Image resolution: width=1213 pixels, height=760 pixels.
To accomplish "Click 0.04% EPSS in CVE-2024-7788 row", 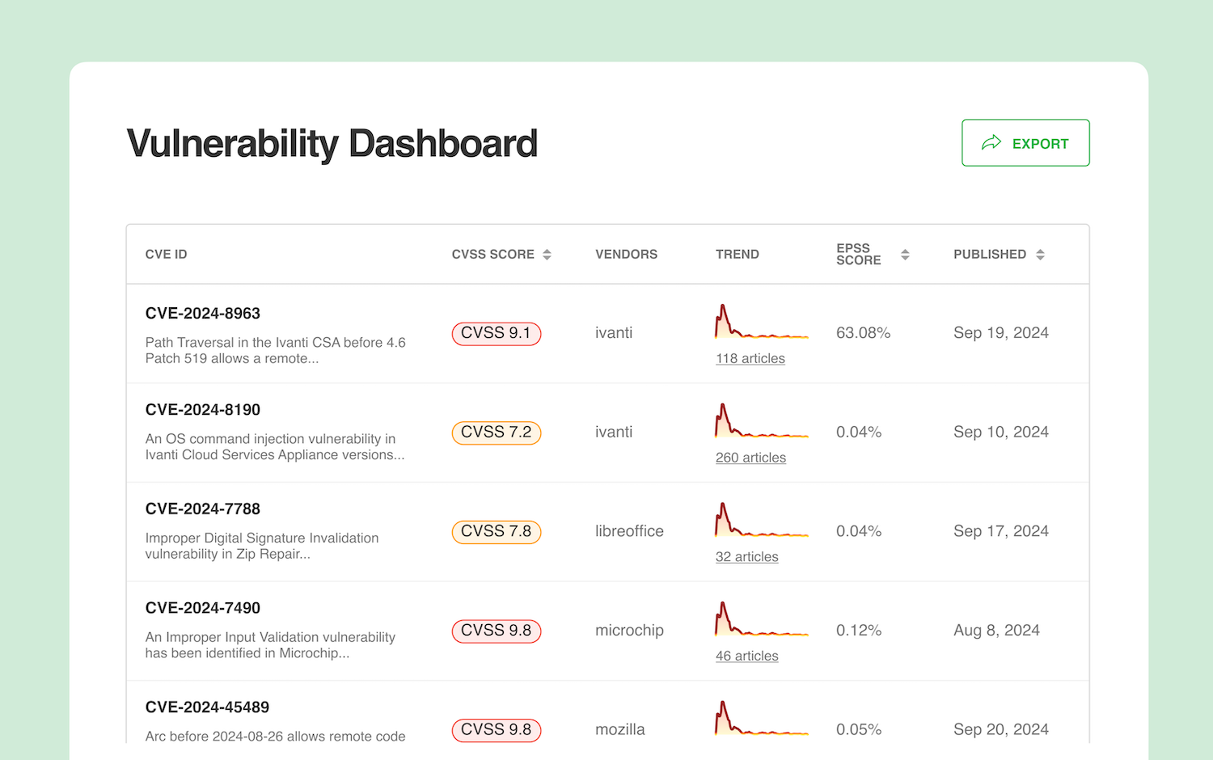I will pyautogui.click(x=859, y=531).
